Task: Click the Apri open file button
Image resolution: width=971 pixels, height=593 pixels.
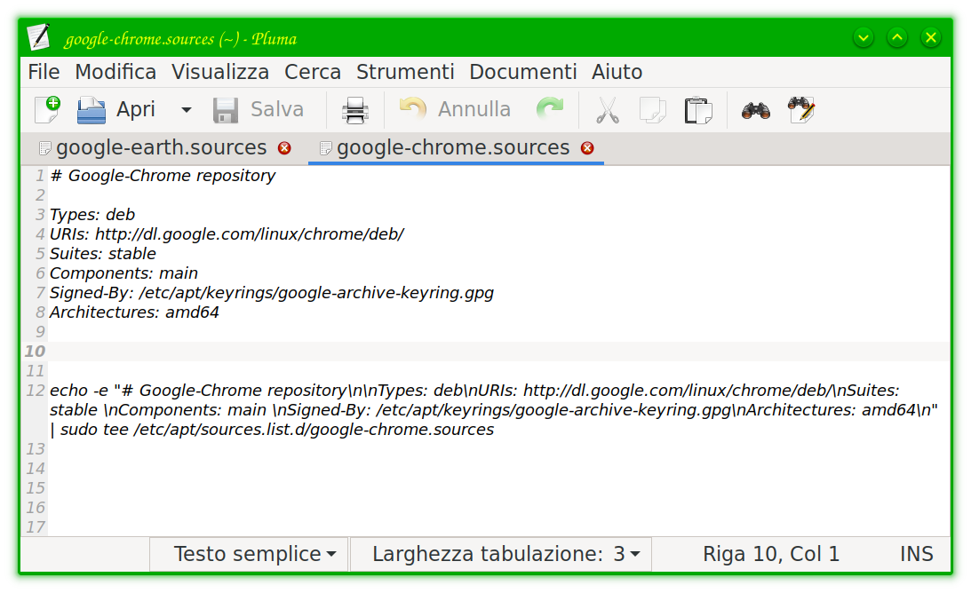Action: point(115,110)
